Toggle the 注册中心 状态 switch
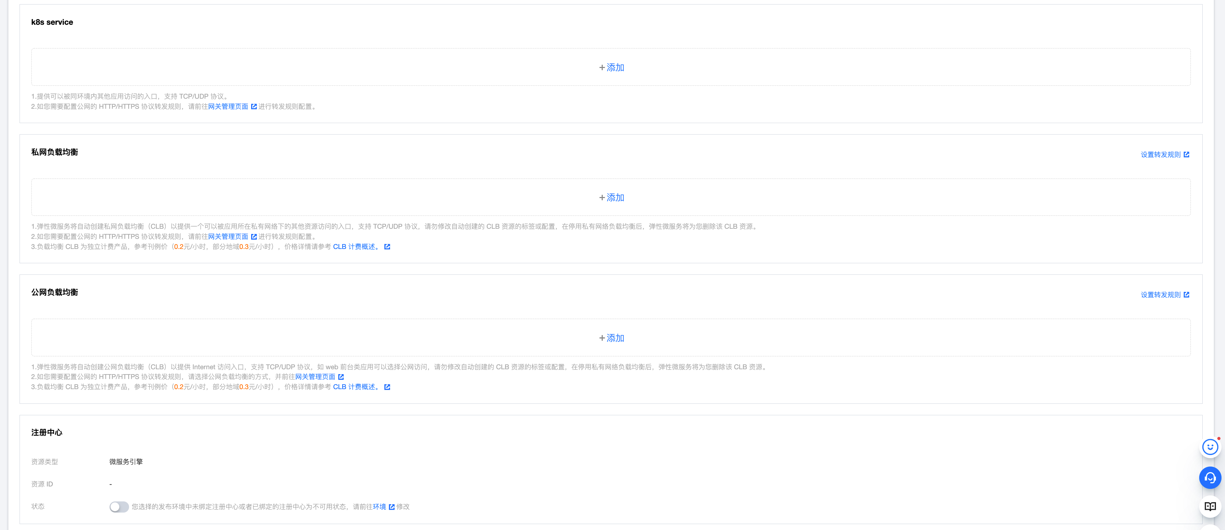 point(119,507)
